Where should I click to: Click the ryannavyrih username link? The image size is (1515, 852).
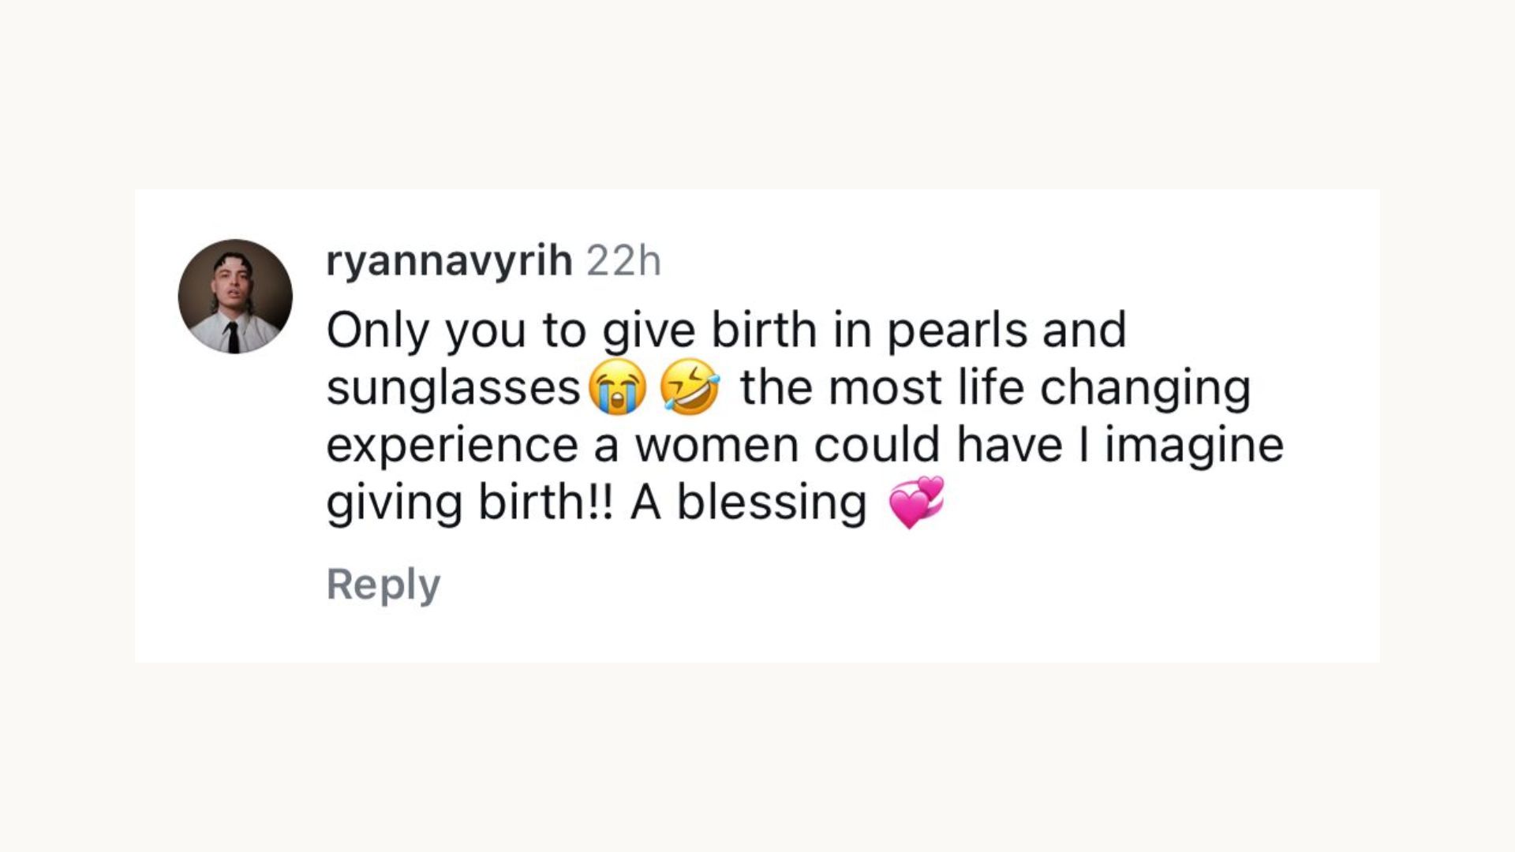[x=448, y=261]
